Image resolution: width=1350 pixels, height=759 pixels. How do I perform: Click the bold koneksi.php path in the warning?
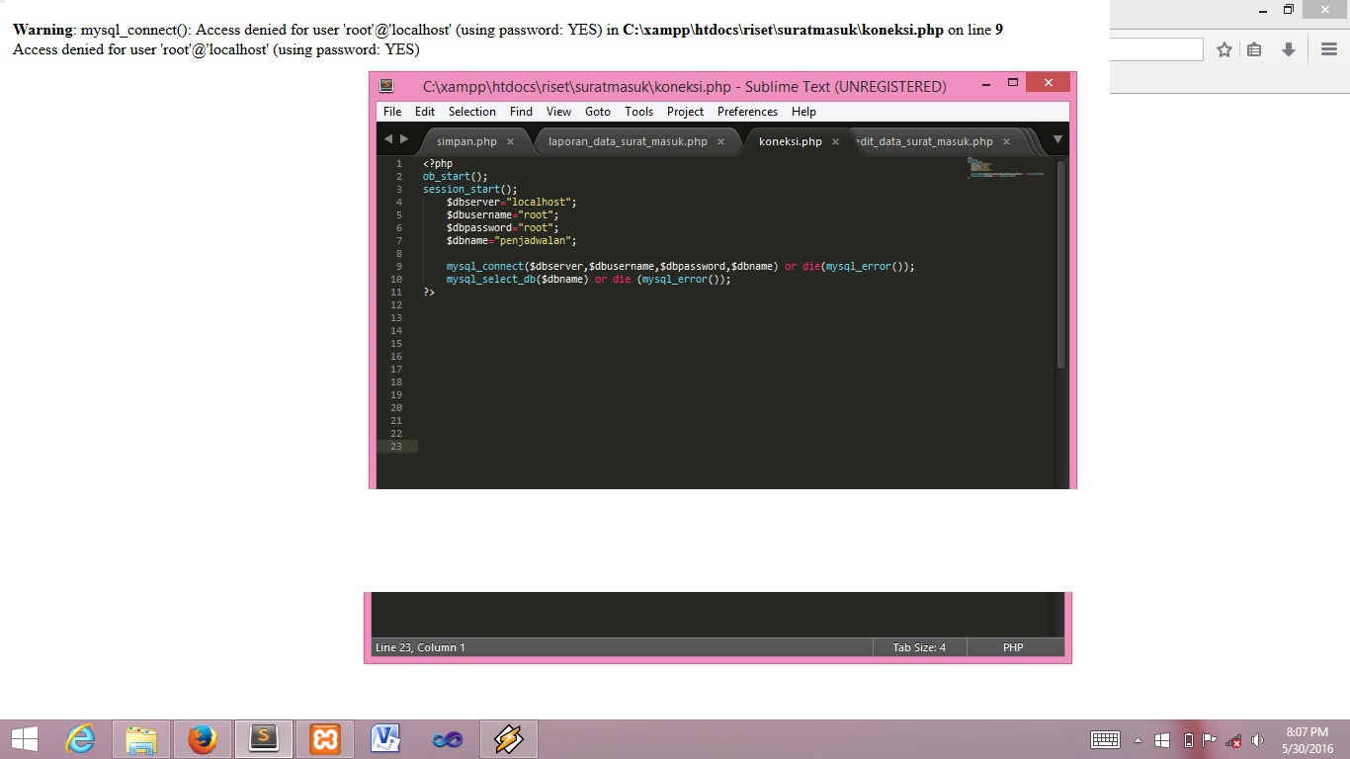pyautogui.click(x=783, y=30)
